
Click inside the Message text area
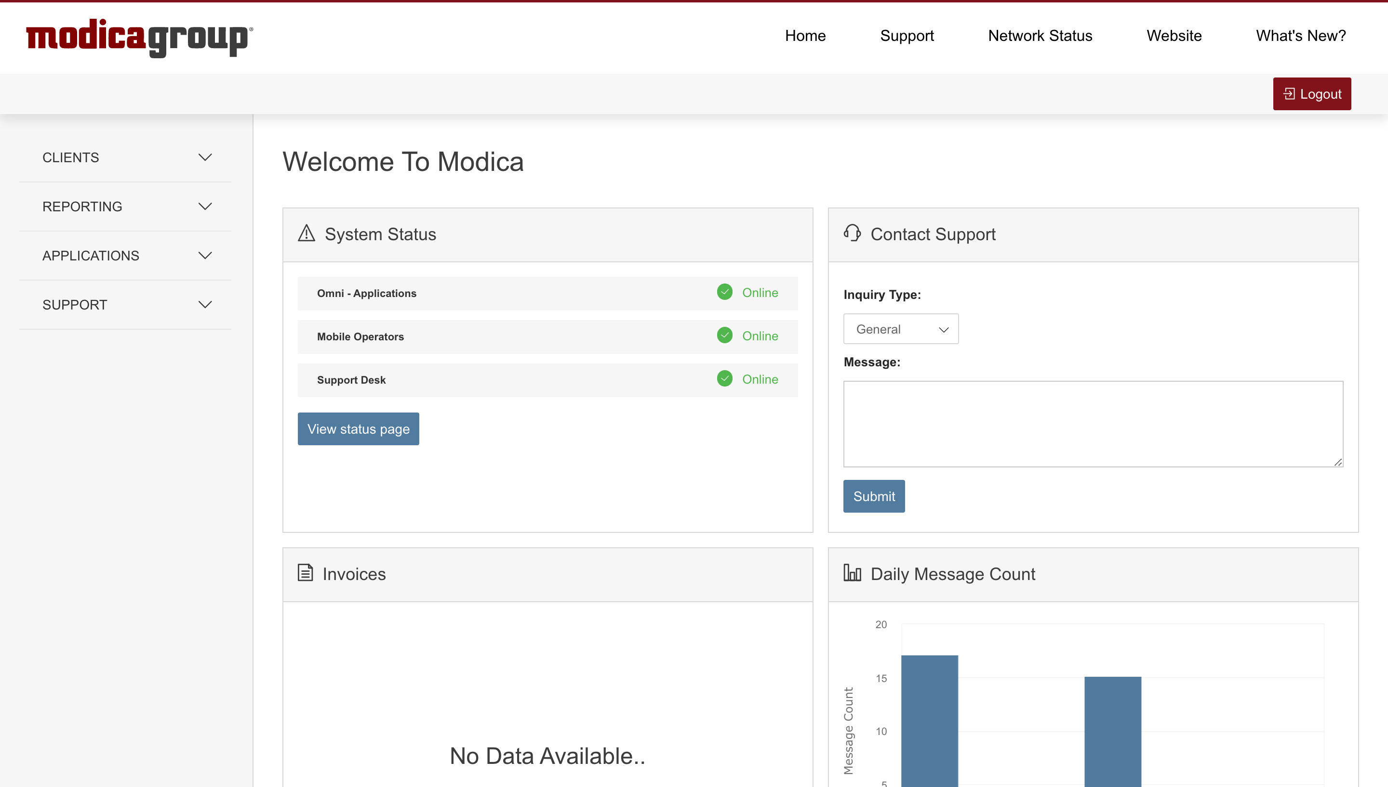pyautogui.click(x=1093, y=424)
